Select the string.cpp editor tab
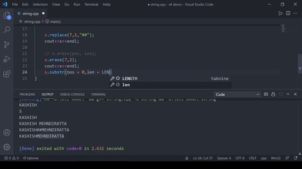Image resolution: width=302 pixels, height=169 pixels. click(x=31, y=14)
